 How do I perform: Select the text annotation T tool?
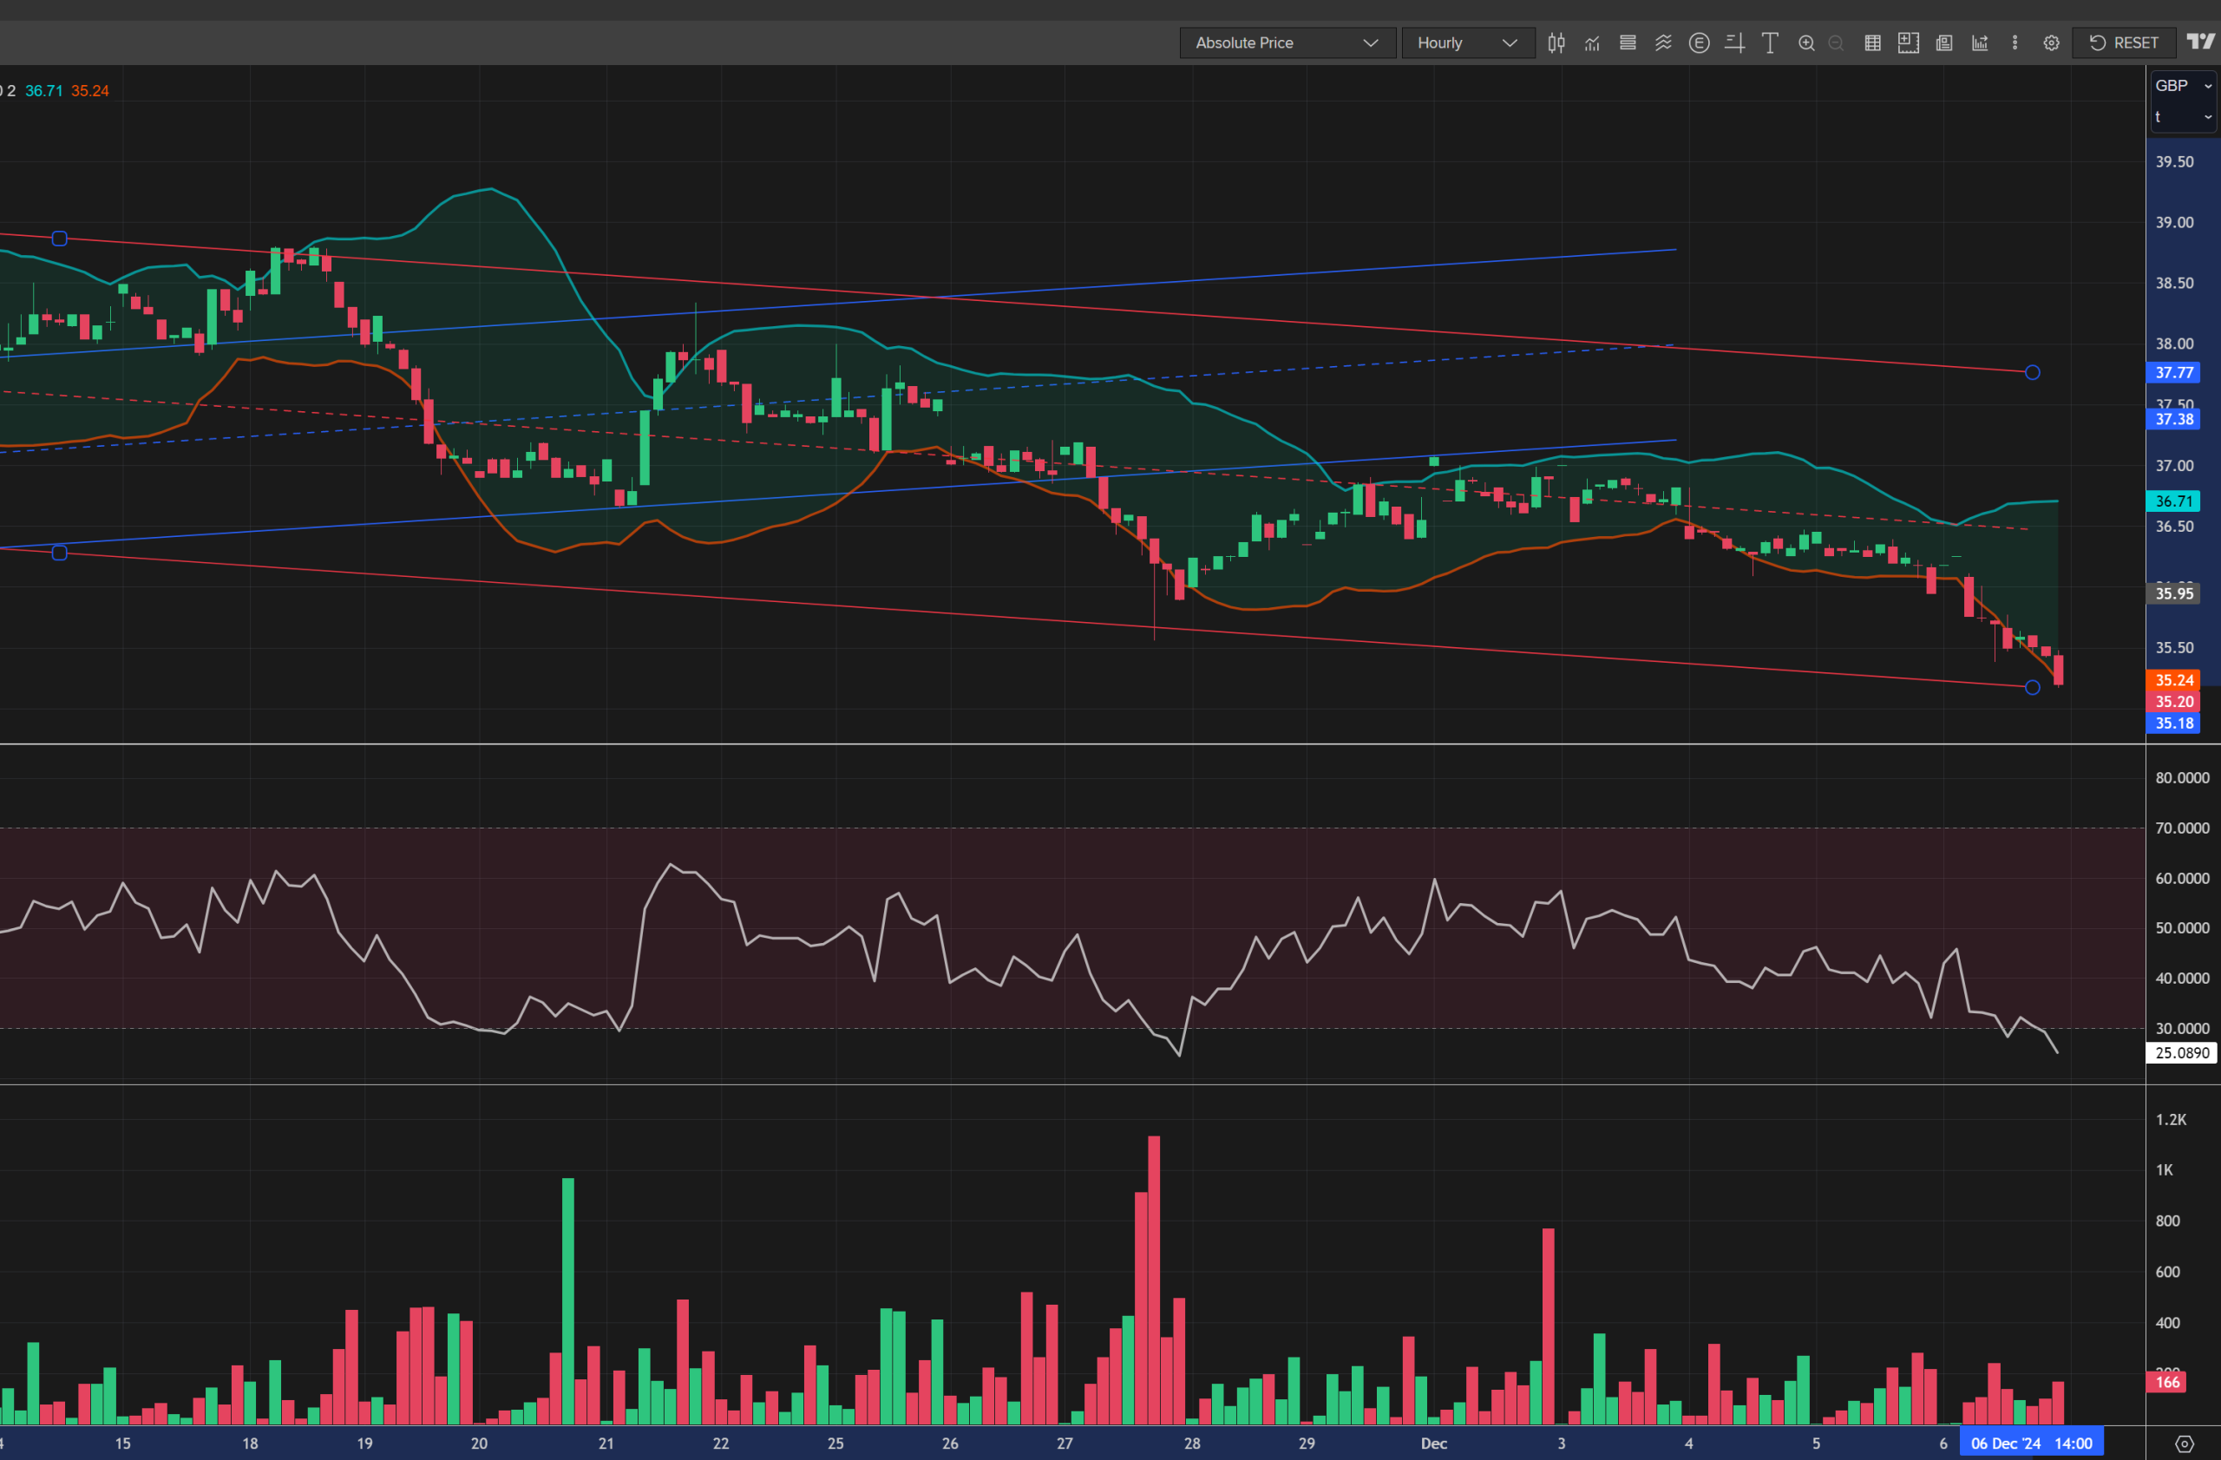pos(1770,43)
